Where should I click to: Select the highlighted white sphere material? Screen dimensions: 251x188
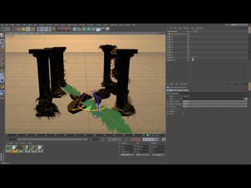pyautogui.click(x=15, y=148)
